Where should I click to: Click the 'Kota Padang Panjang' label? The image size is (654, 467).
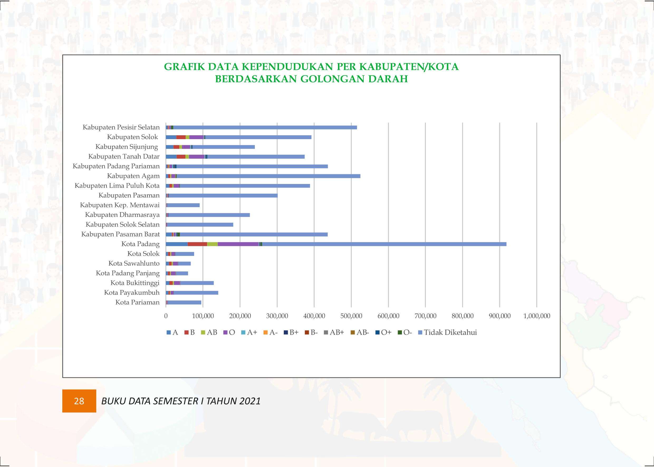click(x=128, y=273)
